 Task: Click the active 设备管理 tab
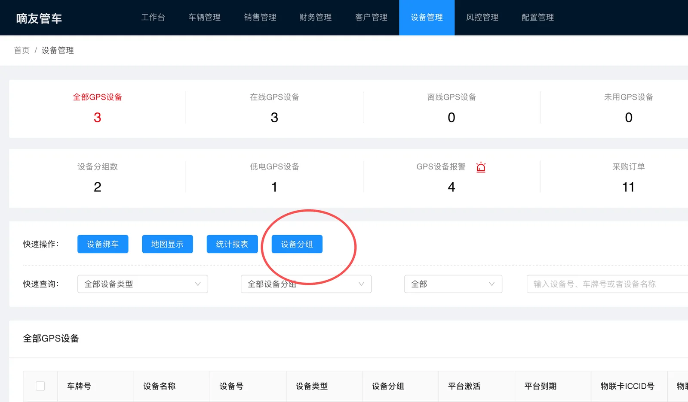click(427, 17)
